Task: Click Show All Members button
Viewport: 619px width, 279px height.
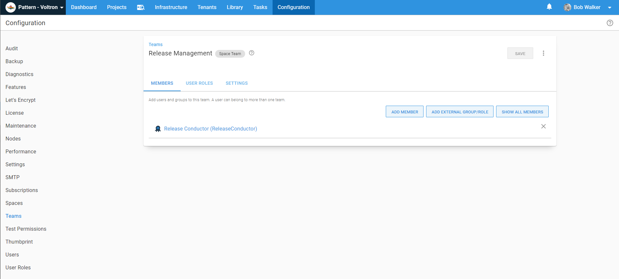Action: coord(522,112)
